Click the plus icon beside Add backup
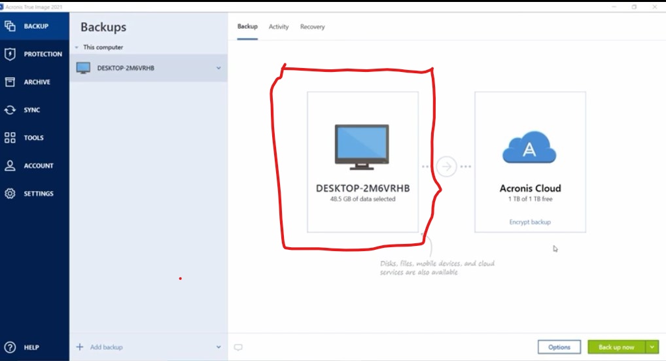The image size is (666, 361). click(x=80, y=347)
